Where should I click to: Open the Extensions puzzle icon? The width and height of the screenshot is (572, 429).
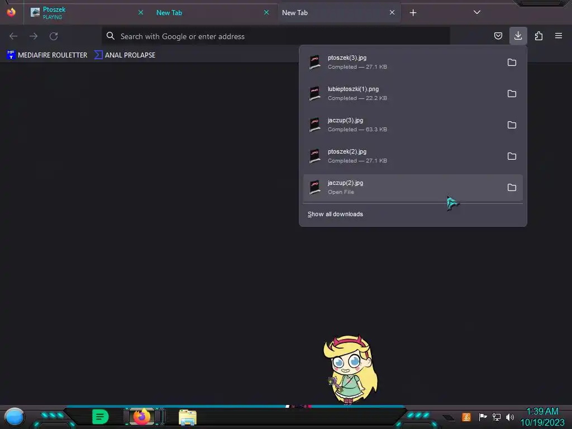538,36
